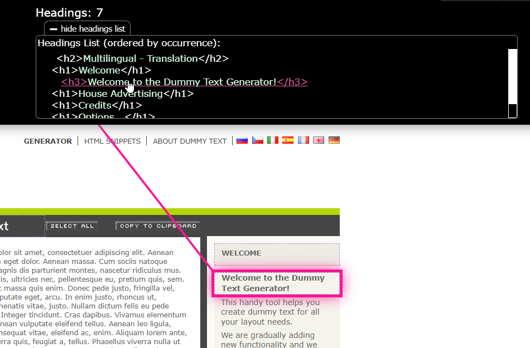Switch language via the Russian flag
530x348 pixels.
click(x=242, y=140)
